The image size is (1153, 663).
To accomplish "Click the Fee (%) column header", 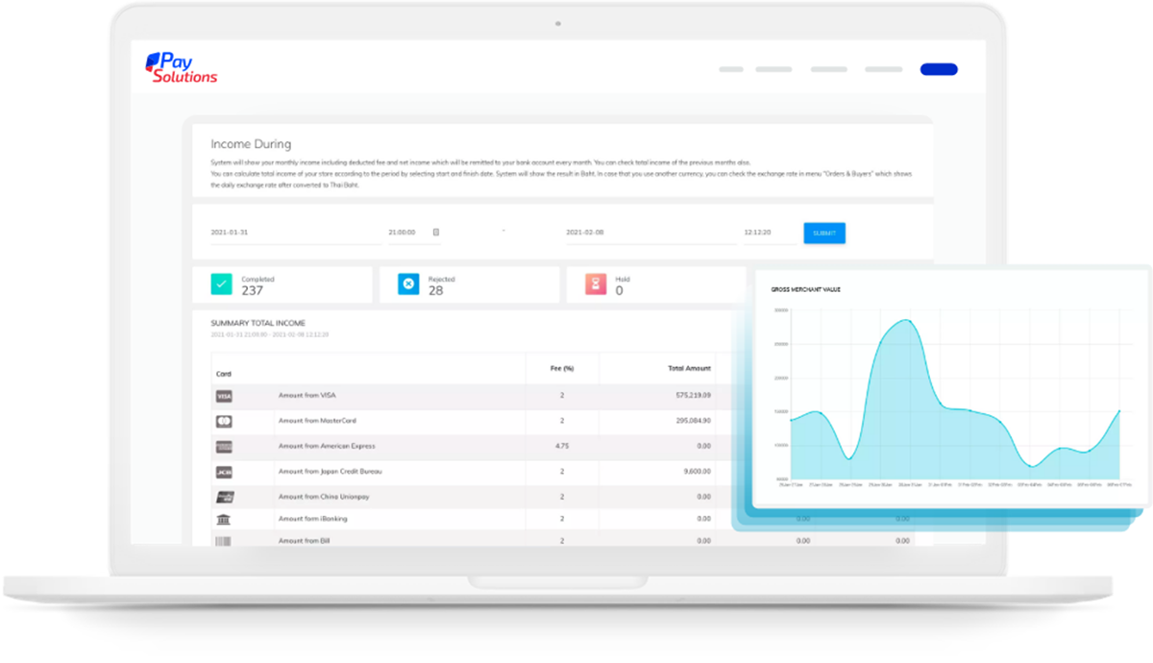I will (562, 368).
